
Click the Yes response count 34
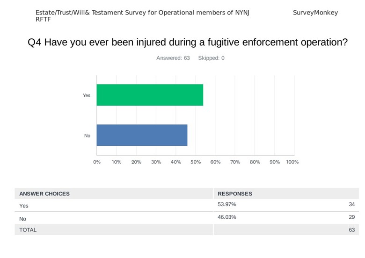point(351,205)
